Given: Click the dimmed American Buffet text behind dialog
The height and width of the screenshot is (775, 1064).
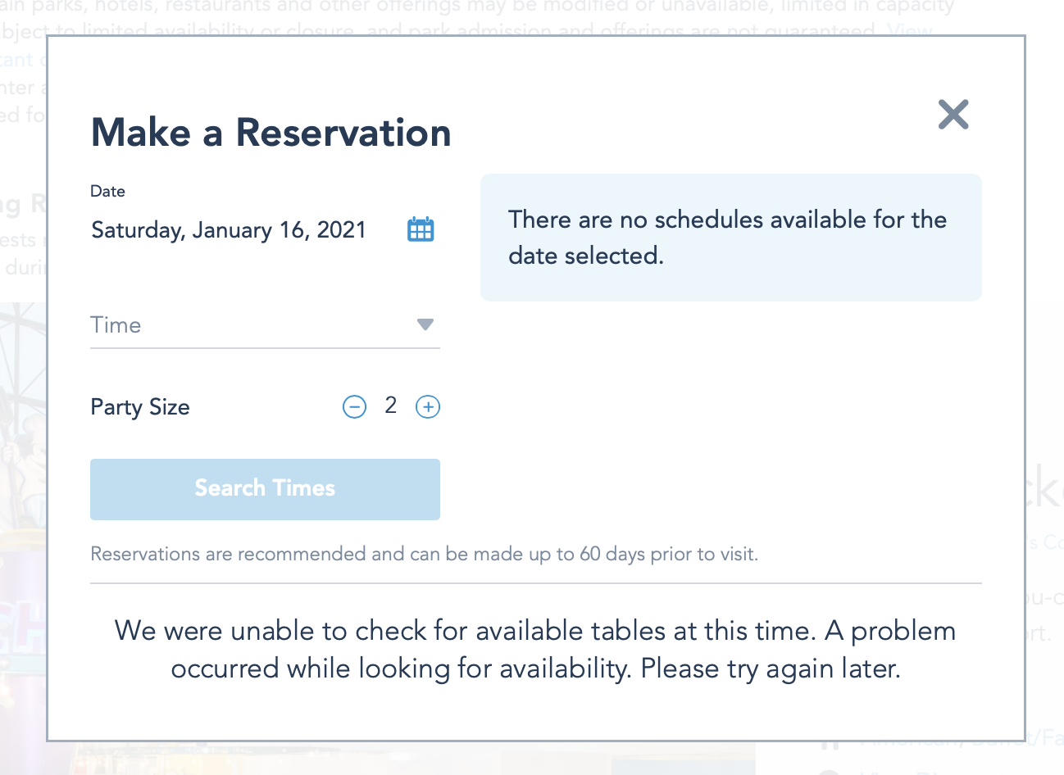Looking at the screenshot, I should coord(1044,739).
